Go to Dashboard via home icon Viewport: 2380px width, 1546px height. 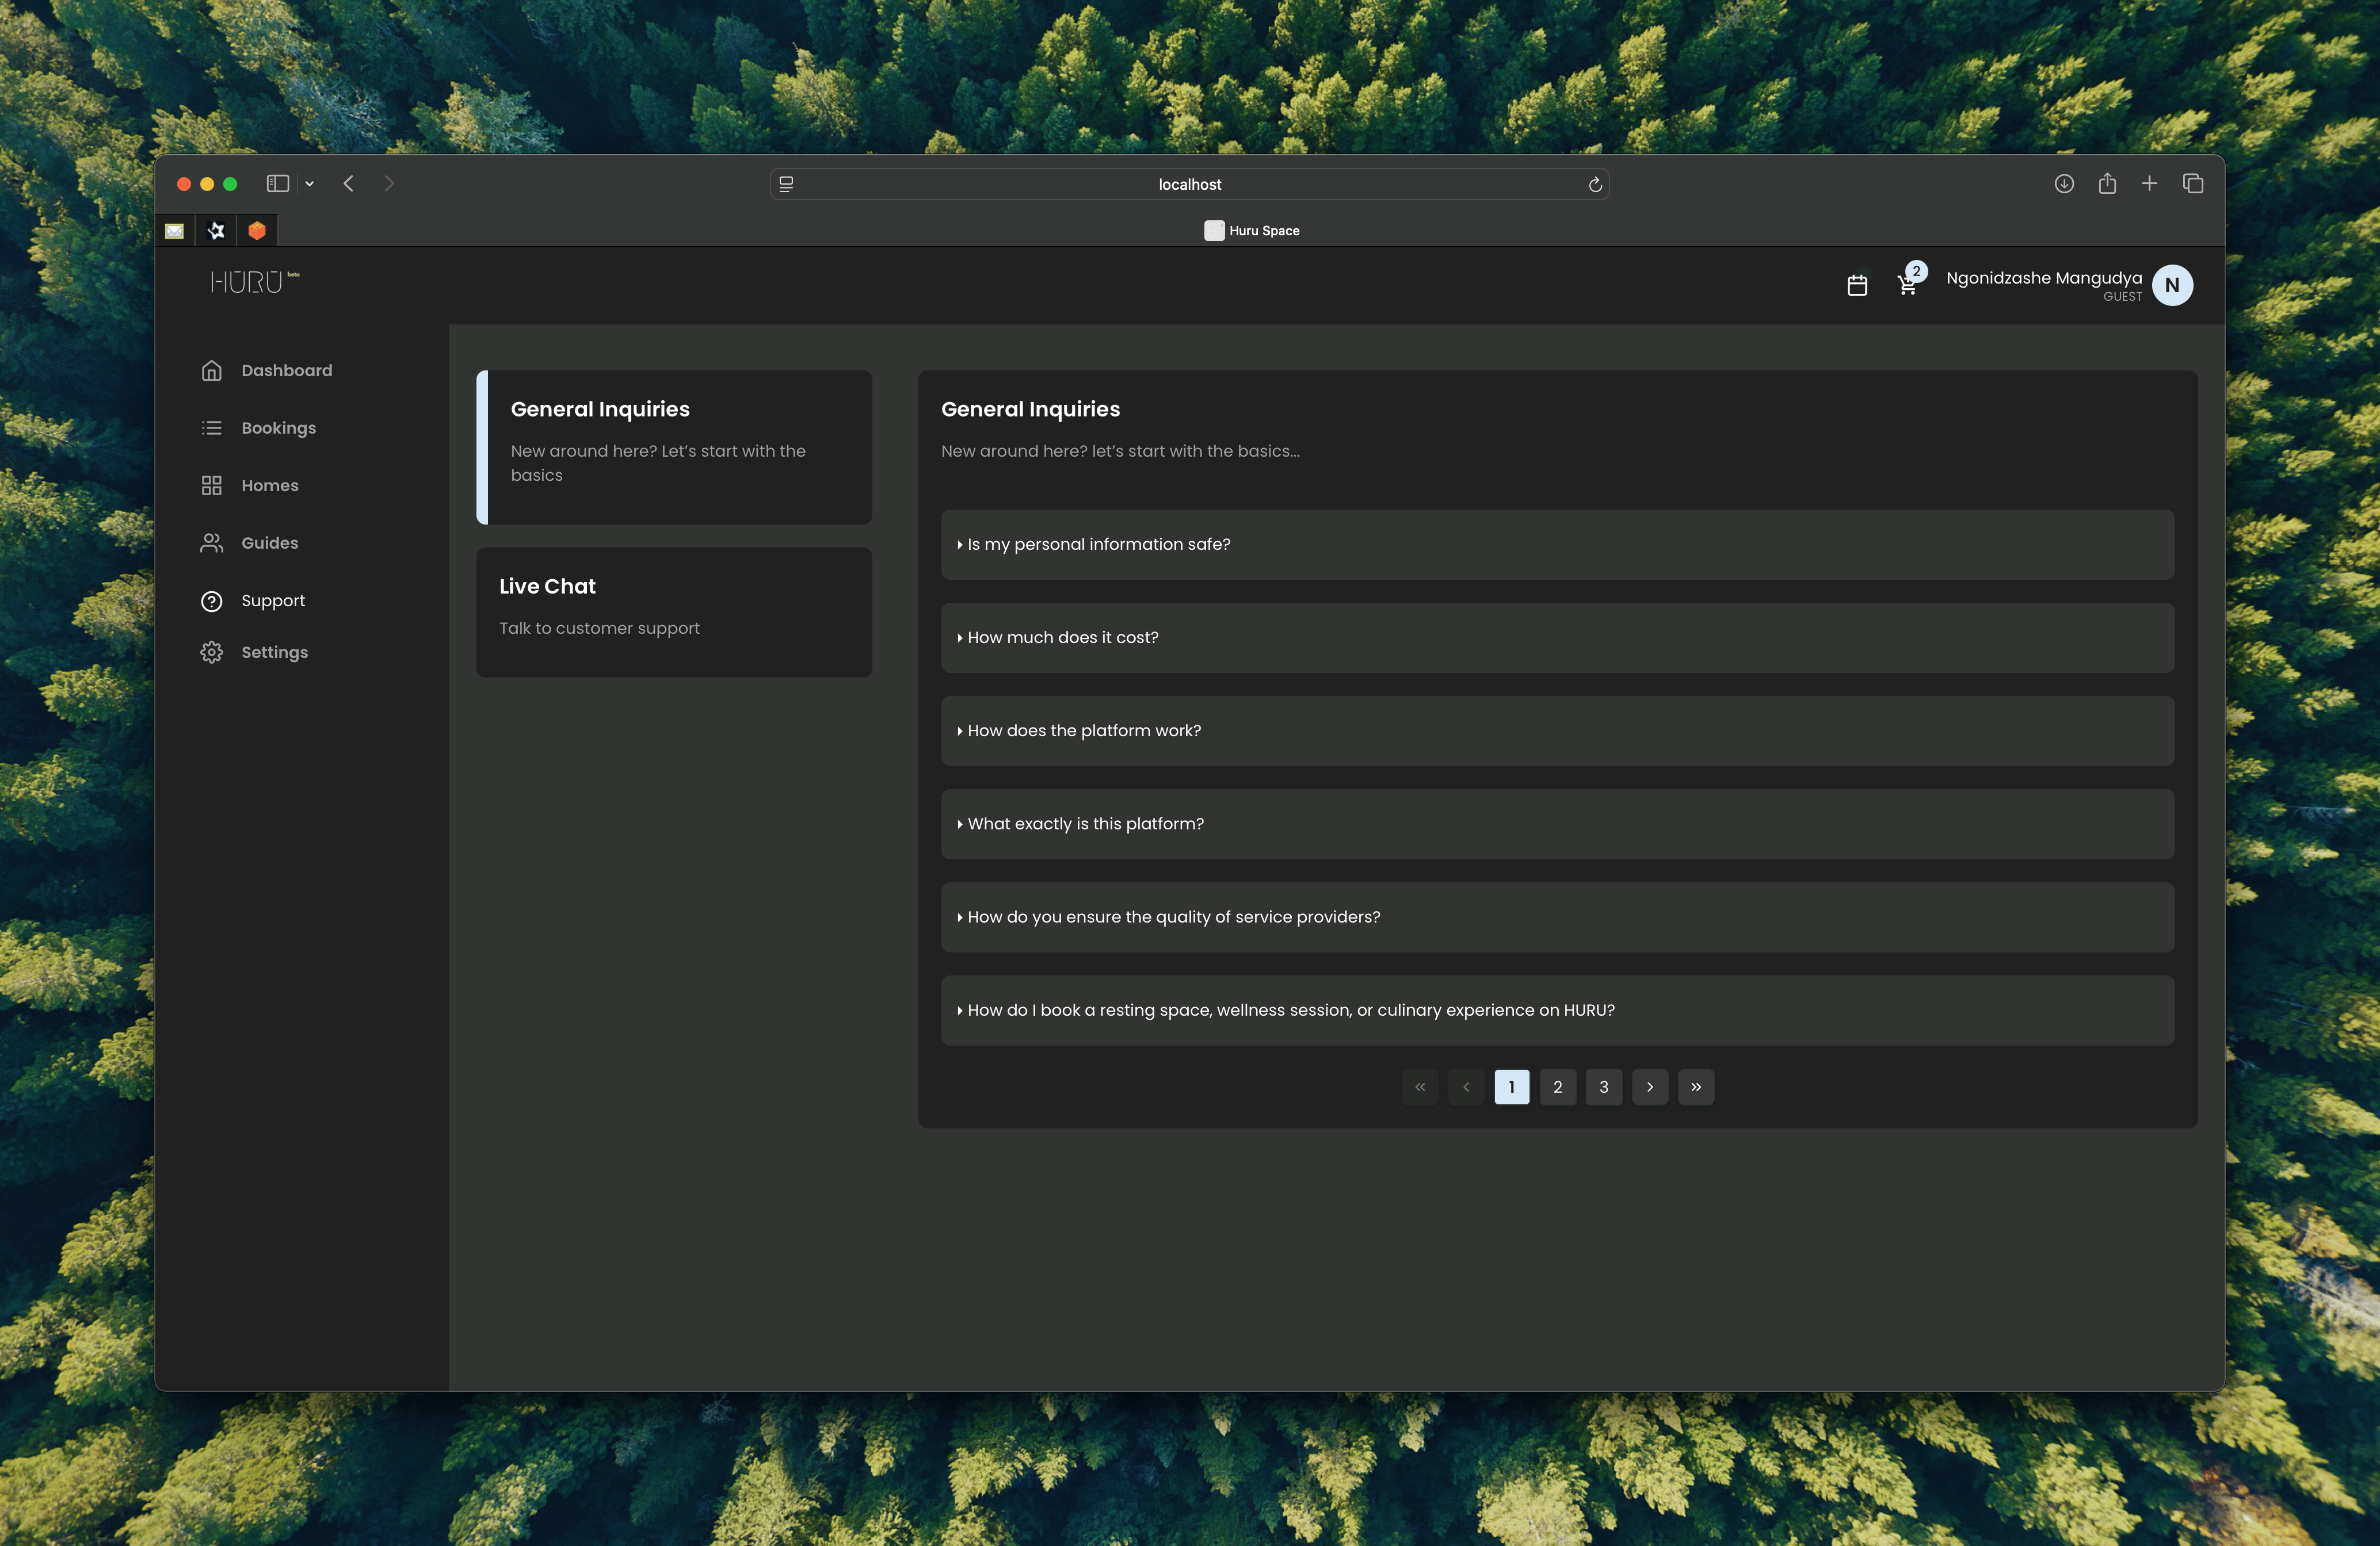(212, 371)
